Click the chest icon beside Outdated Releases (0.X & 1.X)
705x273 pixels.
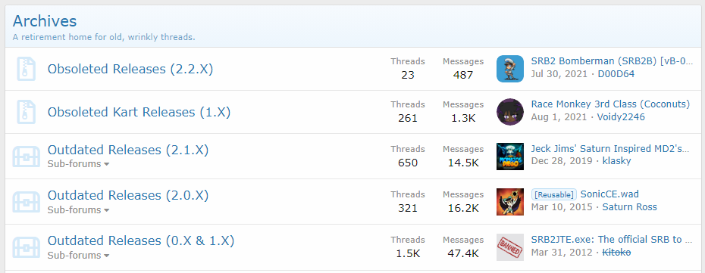pos(26,248)
